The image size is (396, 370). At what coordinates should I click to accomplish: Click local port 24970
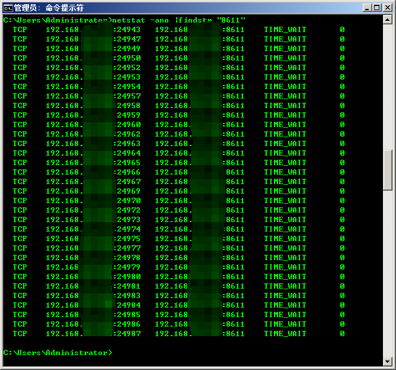129,200
